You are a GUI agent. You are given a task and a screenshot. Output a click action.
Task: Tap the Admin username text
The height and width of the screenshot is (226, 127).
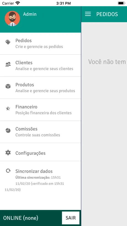30,14
